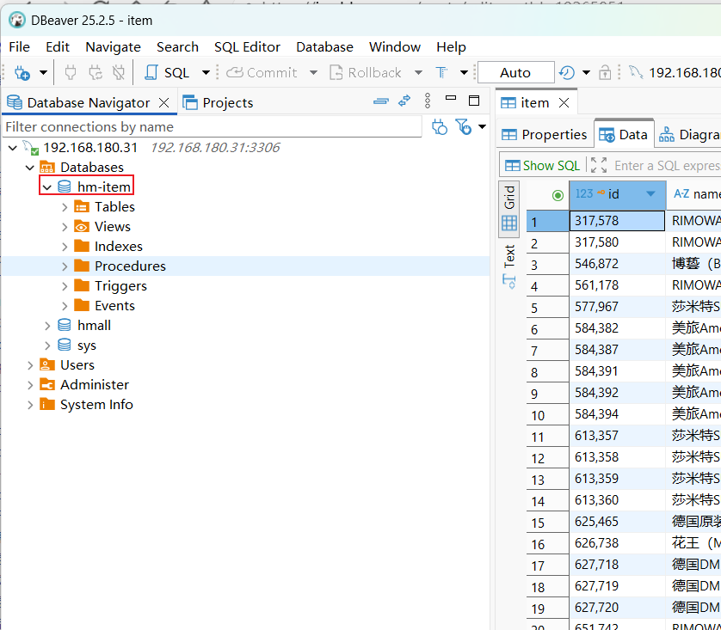Click the transaction log clock icon

click(x=566, y=72)
